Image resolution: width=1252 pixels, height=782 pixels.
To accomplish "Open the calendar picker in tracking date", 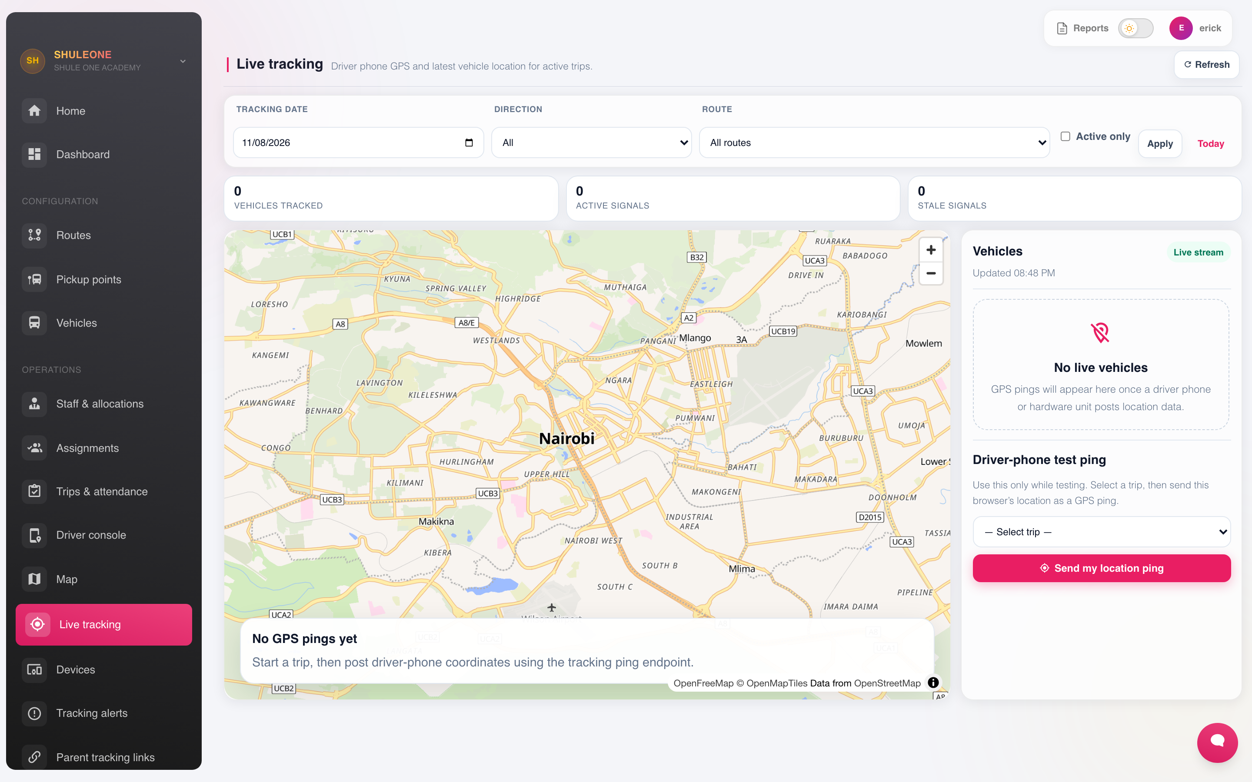I will coord(469,143).
